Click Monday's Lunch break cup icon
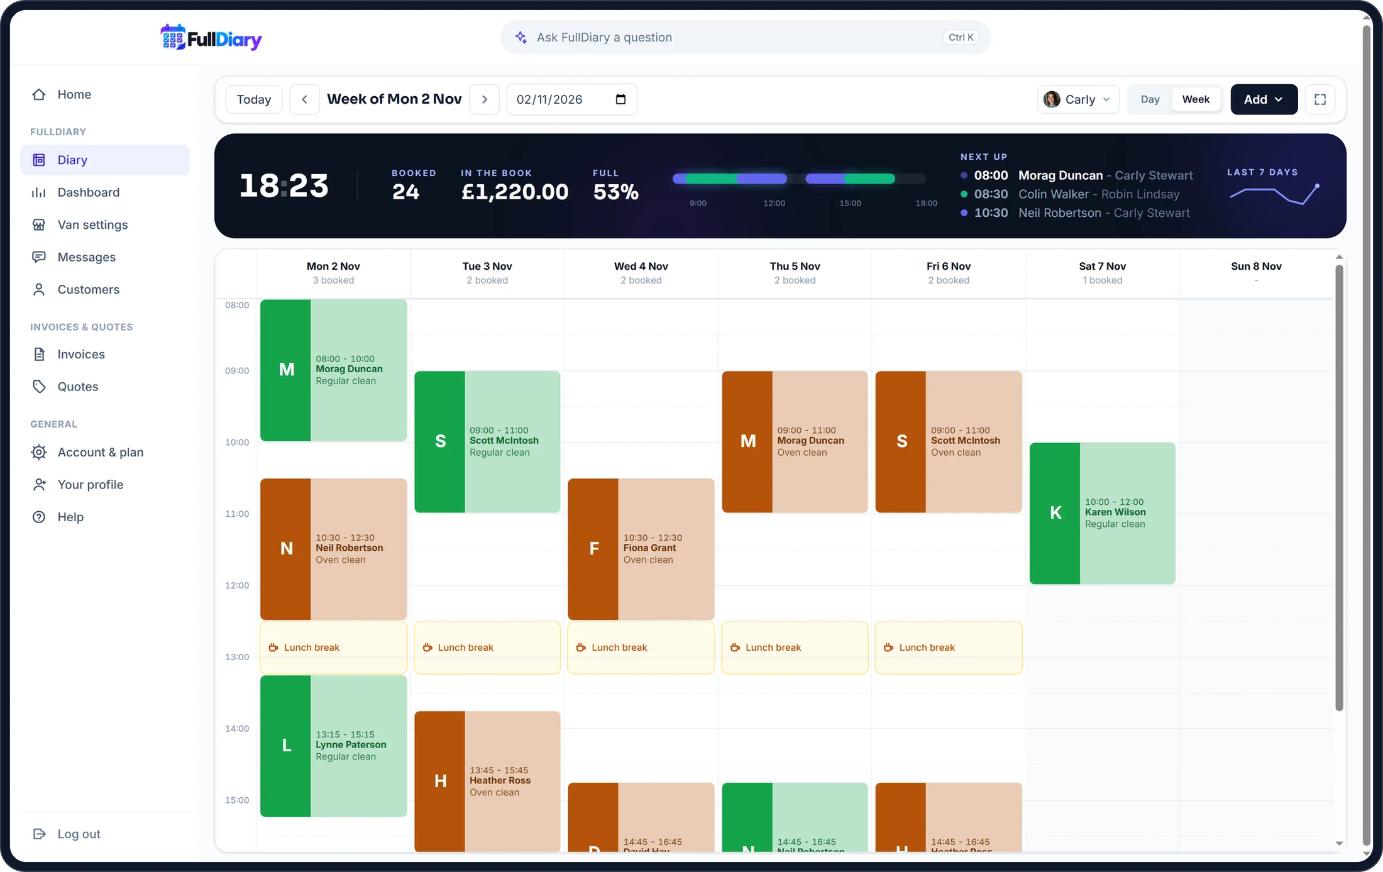Image resolution: width=1383 pixels, height=872 pixels. (273, 648)
